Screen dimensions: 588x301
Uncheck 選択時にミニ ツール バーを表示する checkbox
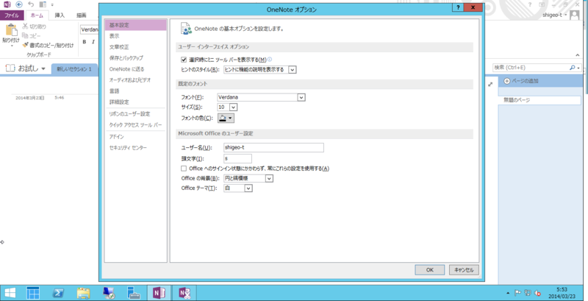click(184, 60)
